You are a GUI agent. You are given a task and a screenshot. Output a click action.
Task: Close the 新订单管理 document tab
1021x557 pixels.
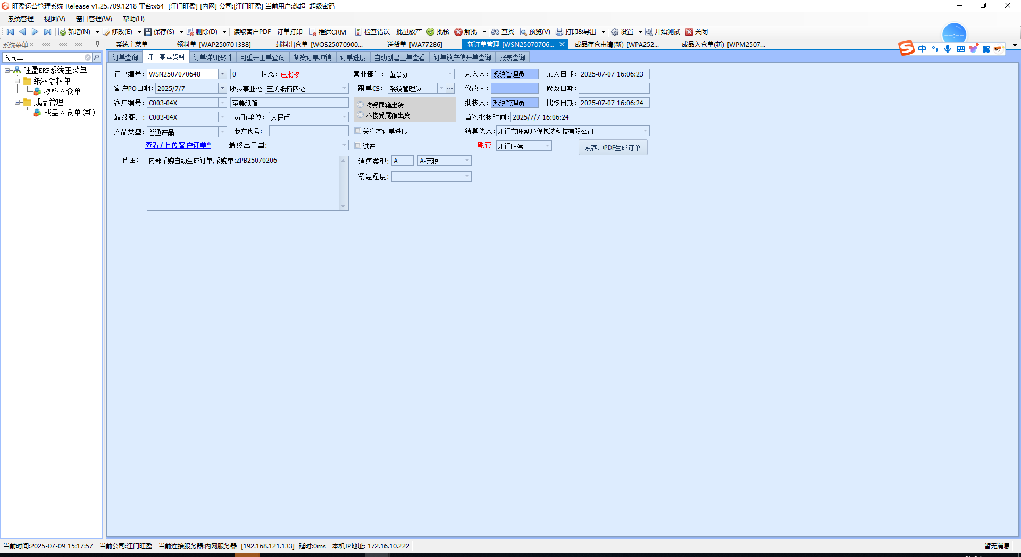[x=562, y=45]
